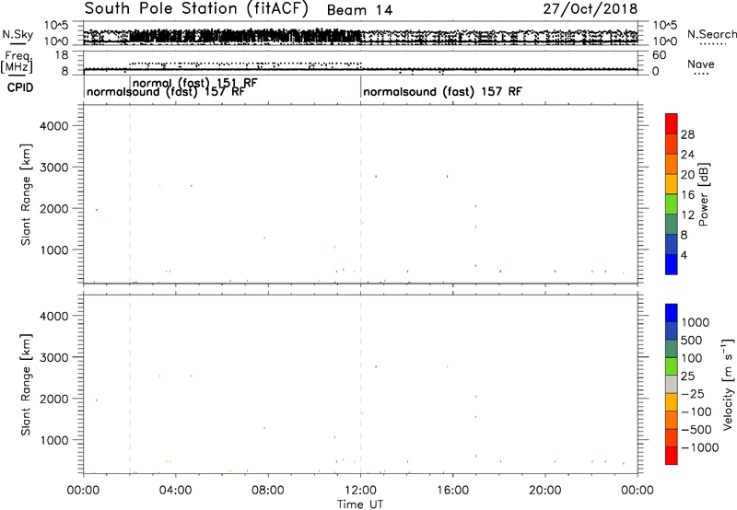Click the '1000' tick on the velocity panel
The image size is (737, 510).
tap(53, 440)
